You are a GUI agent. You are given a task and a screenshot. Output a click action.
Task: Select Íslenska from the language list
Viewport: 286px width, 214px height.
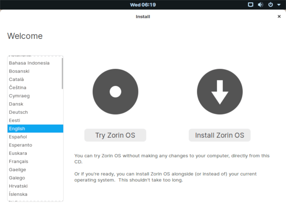tap(18, 194)
